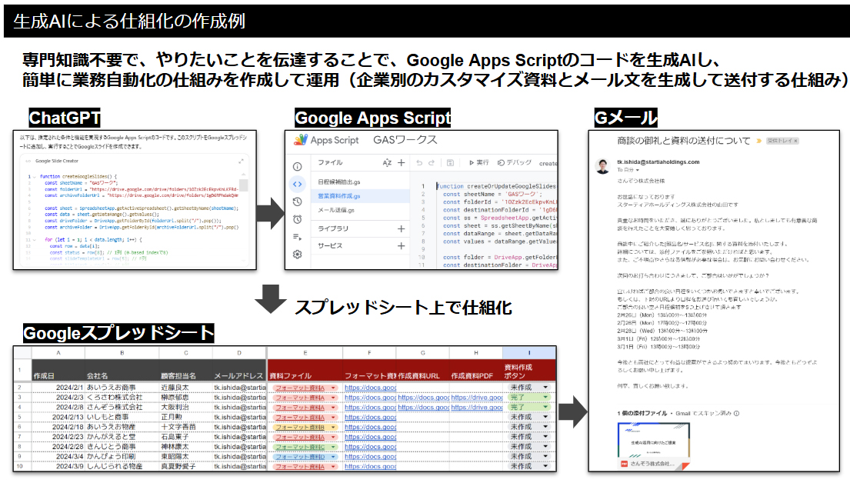Viewport: 850px width, 483px height.
Task: Click the デバッグ debug button
Action: tap(515, 163)
